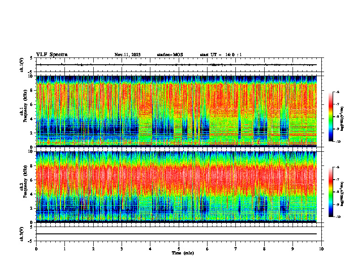Click the time axis tick label "1"

coord(64,249)
